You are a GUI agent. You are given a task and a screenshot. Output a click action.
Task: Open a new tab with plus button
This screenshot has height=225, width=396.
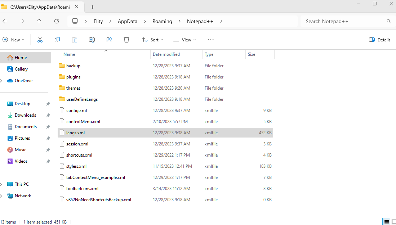tap(93, 7)
